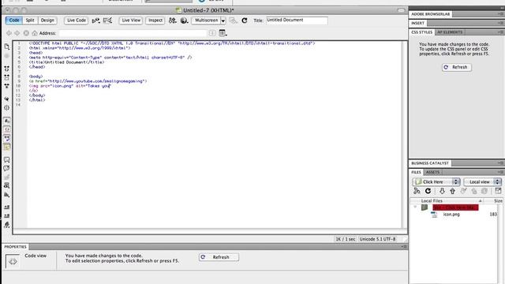The image size is (505, 284).
Task: Go back using the browser navigation Back arrow
Action: click(9, 33)
